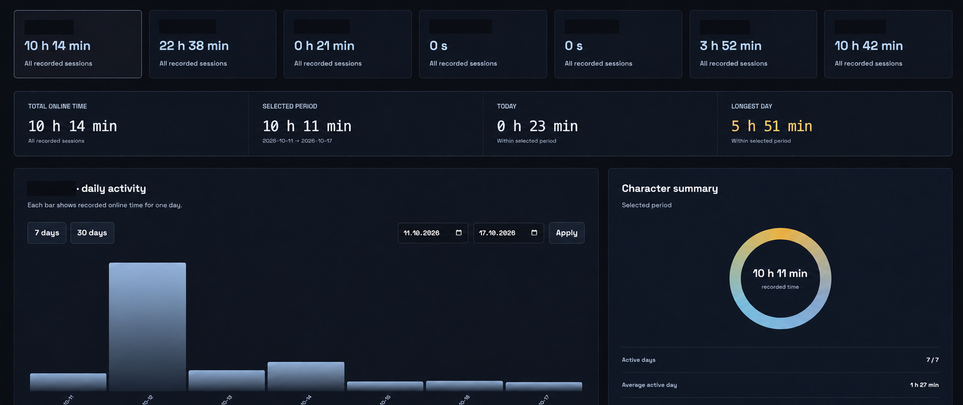The width and height of the screenshot is (963, 405).
Task: Open the start date calendar picker icon
Action: [459, 233]
